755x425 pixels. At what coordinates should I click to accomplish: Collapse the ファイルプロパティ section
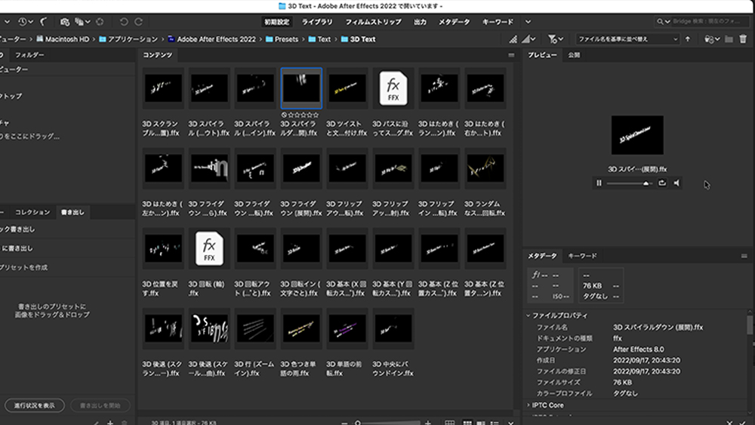tap(528, 316)
